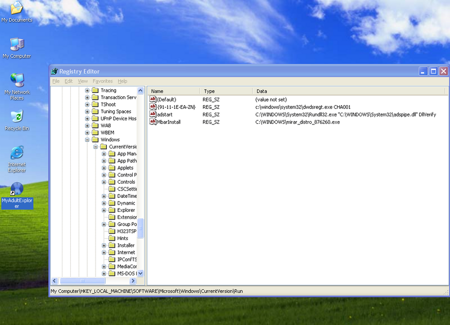The height and width of the screenshot is (325, 450).
Task: Click the Windows folder icon
Action: tap(95, 140)
